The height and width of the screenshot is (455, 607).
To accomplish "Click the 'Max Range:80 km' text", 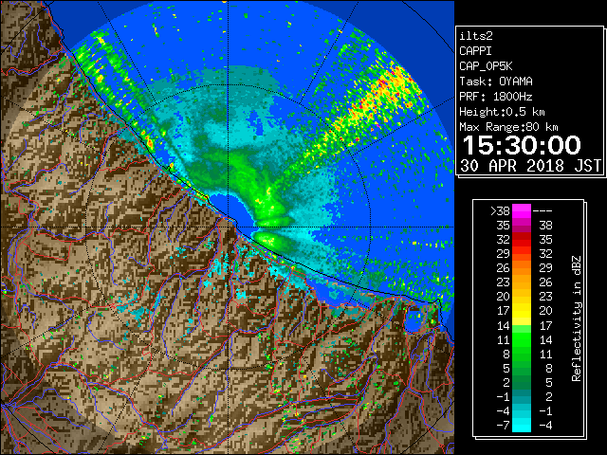I will point(508,127).
